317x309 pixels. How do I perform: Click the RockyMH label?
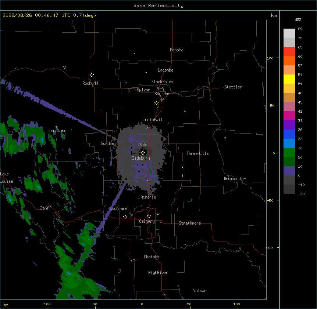click(90, 83)
